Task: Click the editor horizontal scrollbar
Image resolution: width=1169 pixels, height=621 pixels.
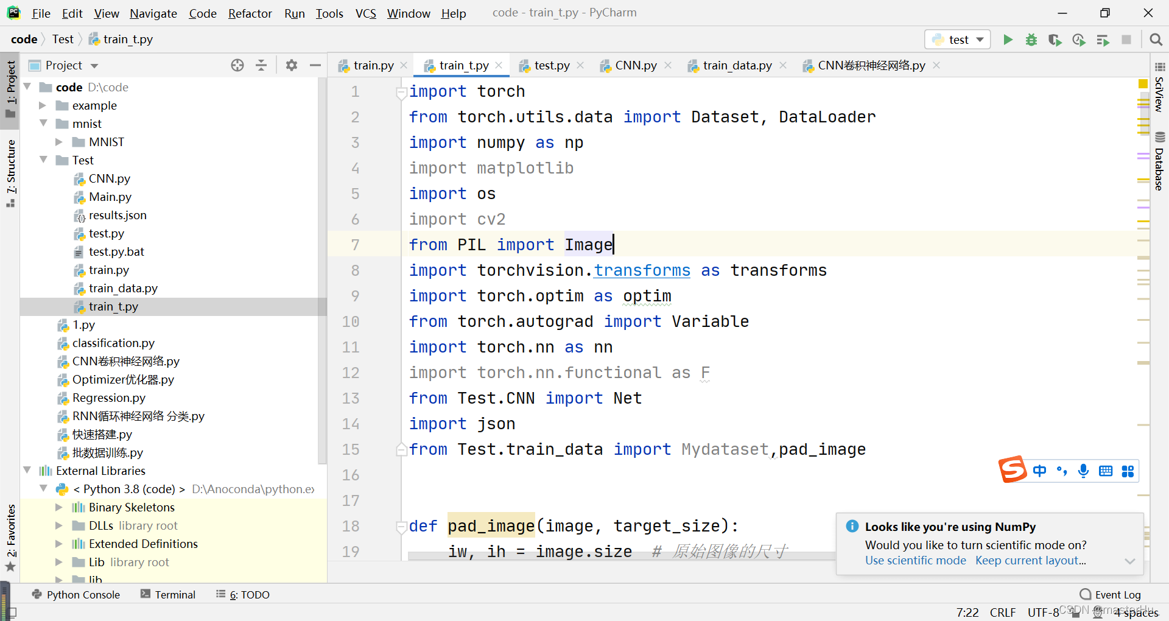Action: [x=621, y=555]
